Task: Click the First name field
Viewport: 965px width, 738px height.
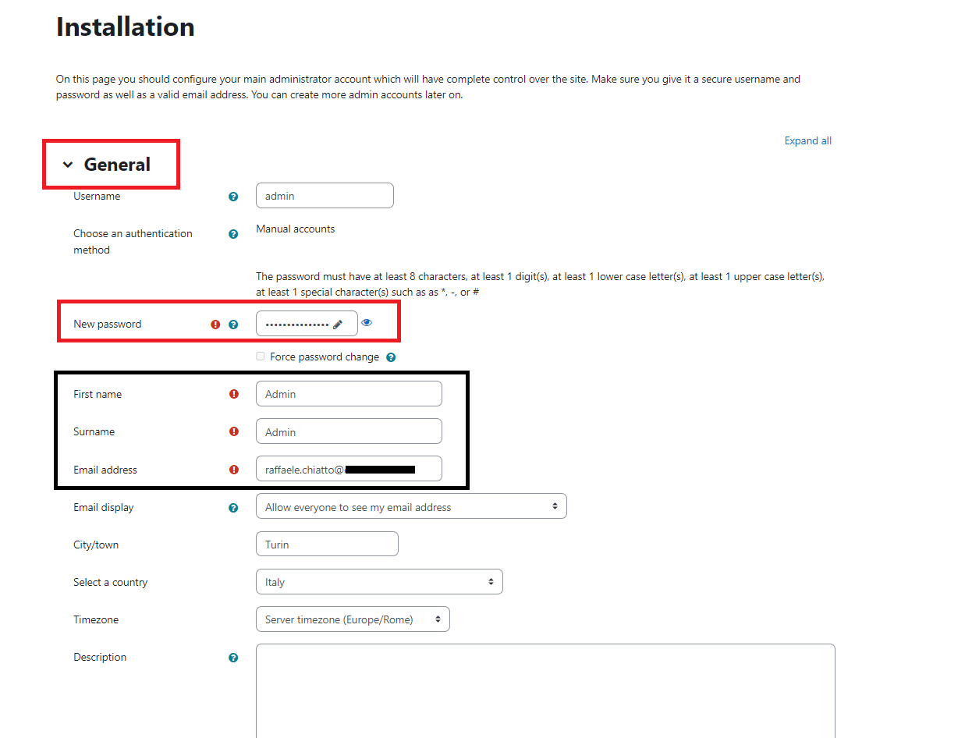Action: coord(349,394)
